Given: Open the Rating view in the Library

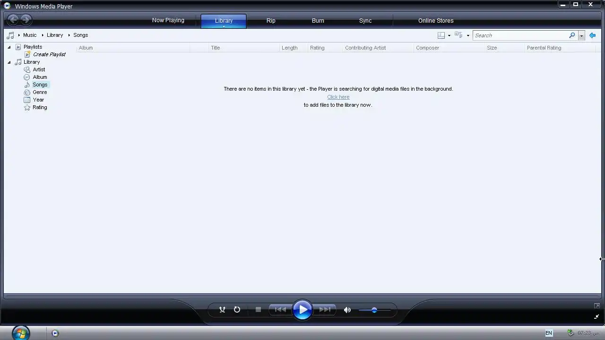Looking at the screenshot, I should (40, 107).
